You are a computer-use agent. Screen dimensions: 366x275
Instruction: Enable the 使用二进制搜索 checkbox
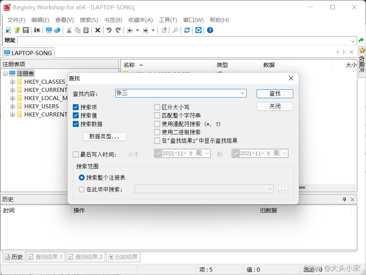pos(157,132)
